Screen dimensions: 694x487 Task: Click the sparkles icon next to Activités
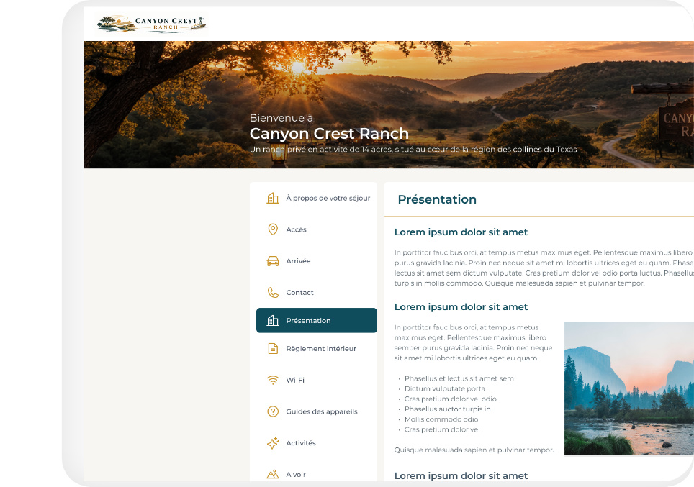tap(273, 443)
